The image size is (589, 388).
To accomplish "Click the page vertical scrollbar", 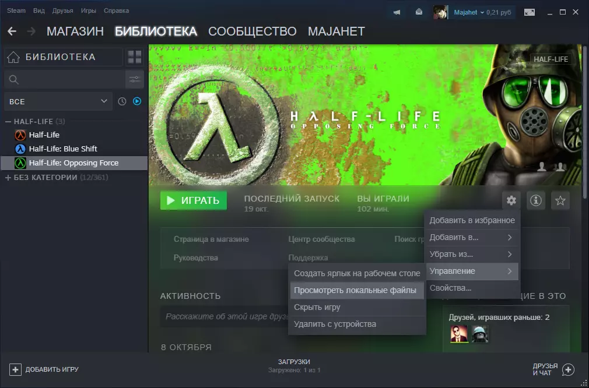I will click(x=584, y=122).
